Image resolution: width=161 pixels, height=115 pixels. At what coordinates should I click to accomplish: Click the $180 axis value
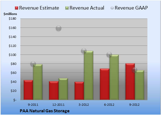point(12,19)
